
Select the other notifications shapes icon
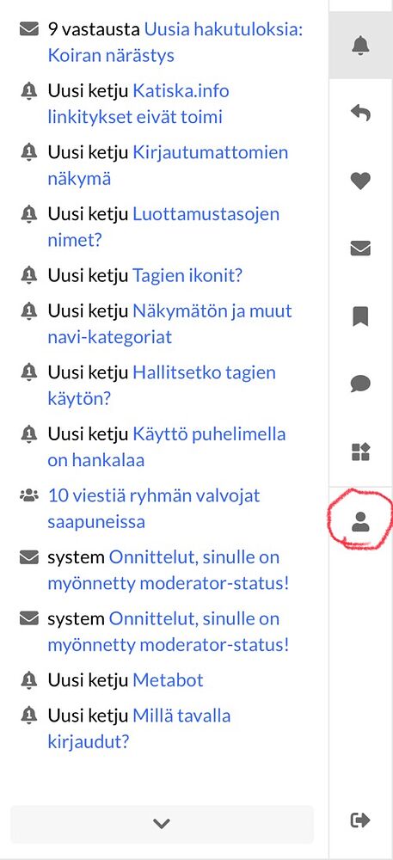point(360,452)
